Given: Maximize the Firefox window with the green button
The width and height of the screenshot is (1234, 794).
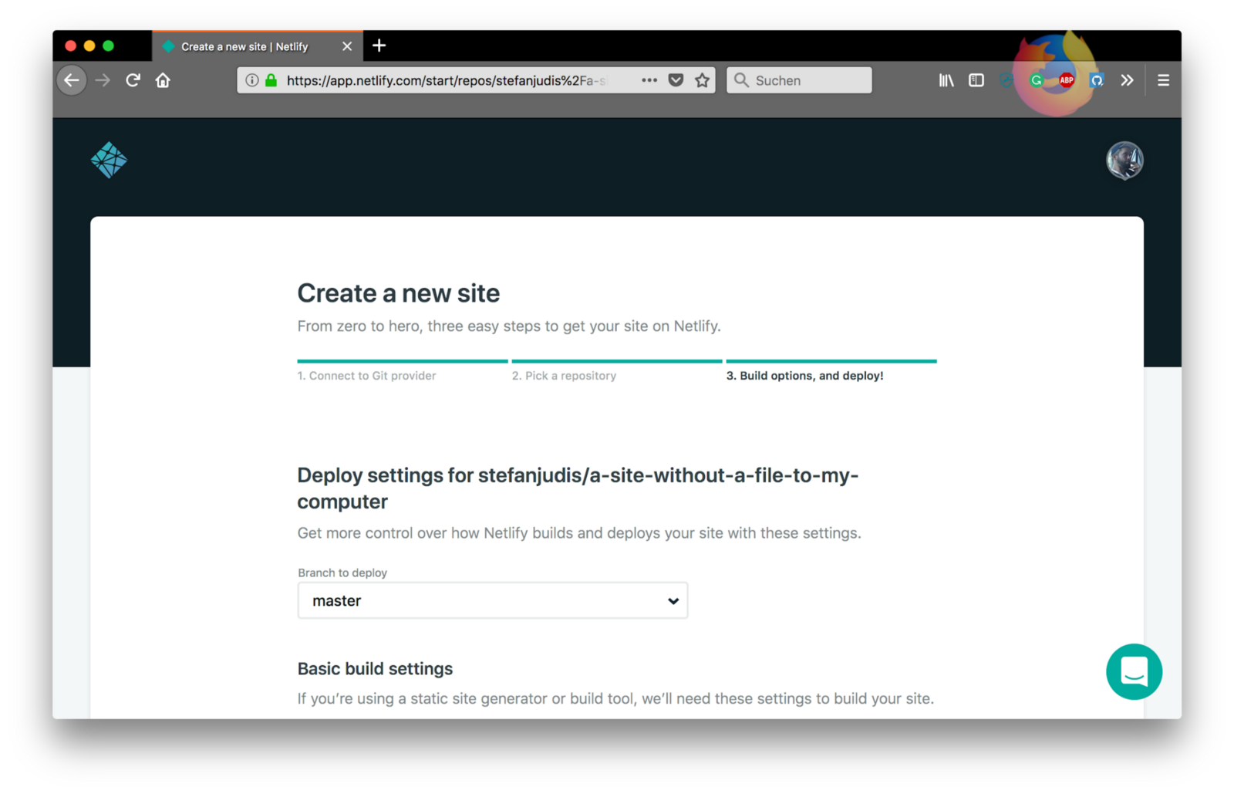Looking at the screenshot, I should coord(109,46).
